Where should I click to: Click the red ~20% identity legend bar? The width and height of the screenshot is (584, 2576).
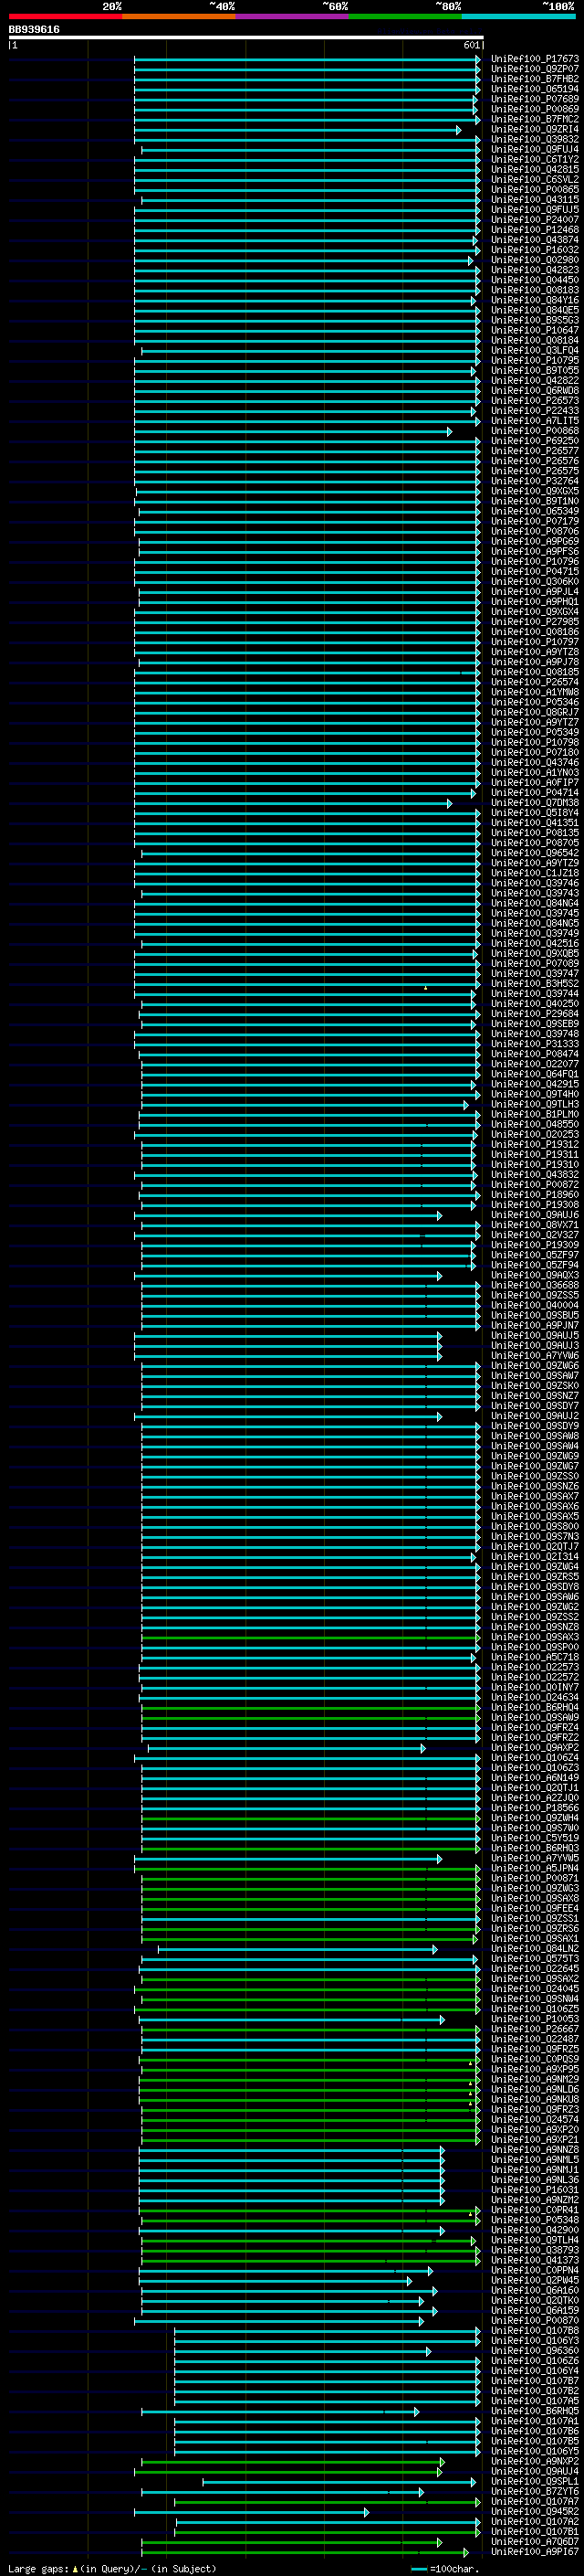click(66, 16)
